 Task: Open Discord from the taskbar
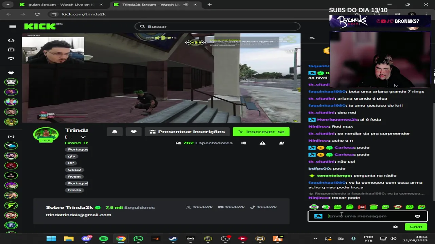click(x=86, y=239)
